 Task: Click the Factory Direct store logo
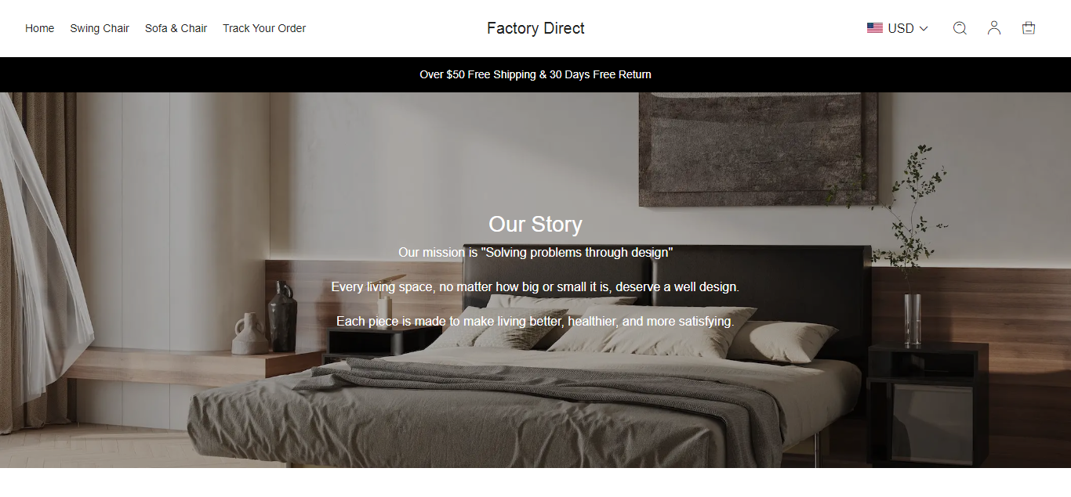[x=535, y=28]
